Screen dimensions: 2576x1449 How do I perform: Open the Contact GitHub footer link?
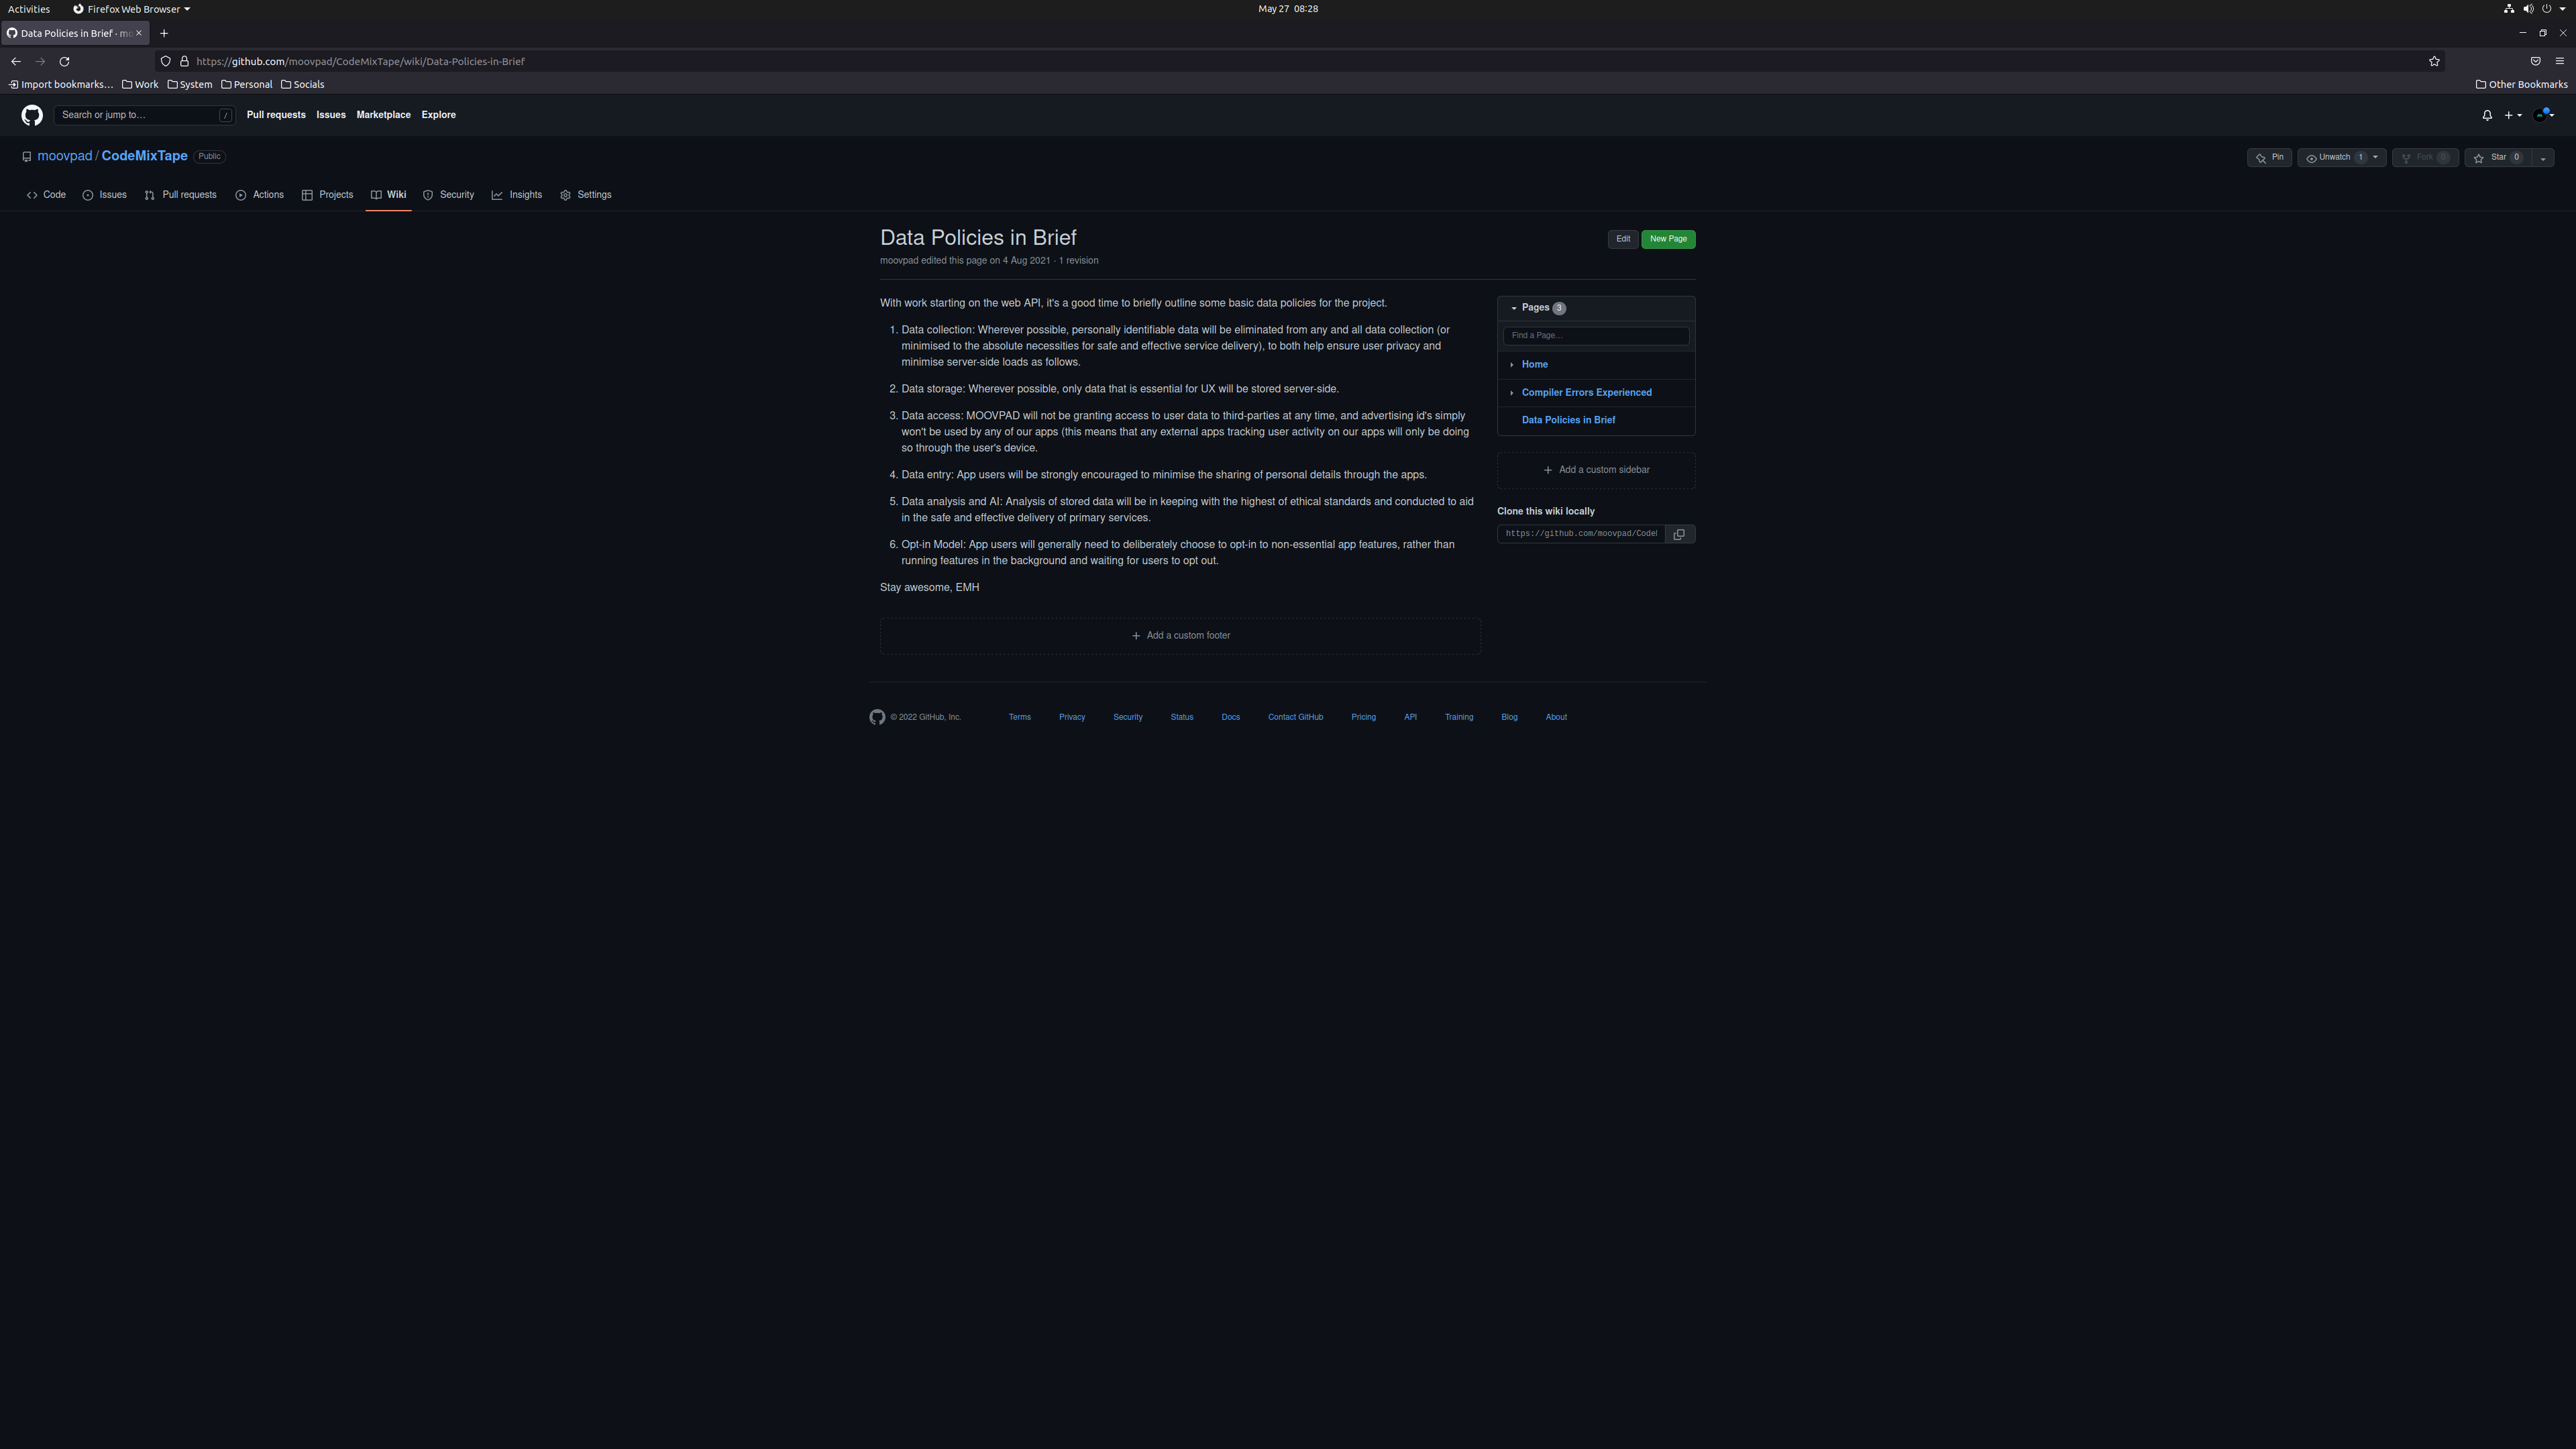(x=1296, y=717)
